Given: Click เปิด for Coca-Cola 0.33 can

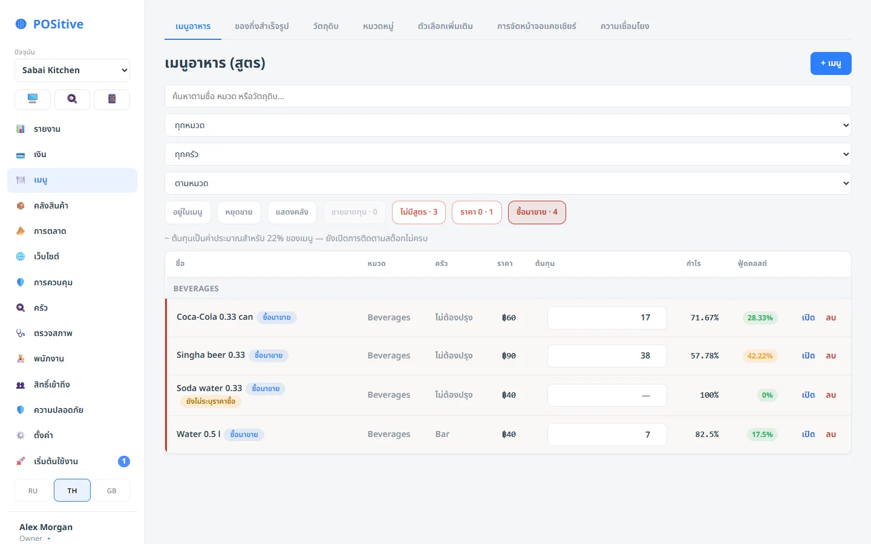Looking at the screenshot, I should (x=809, y=317).
